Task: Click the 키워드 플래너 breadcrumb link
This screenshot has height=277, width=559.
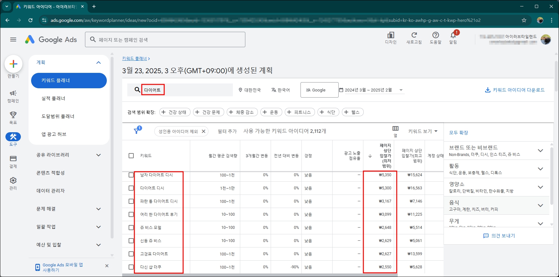Action: click(134, 58)
